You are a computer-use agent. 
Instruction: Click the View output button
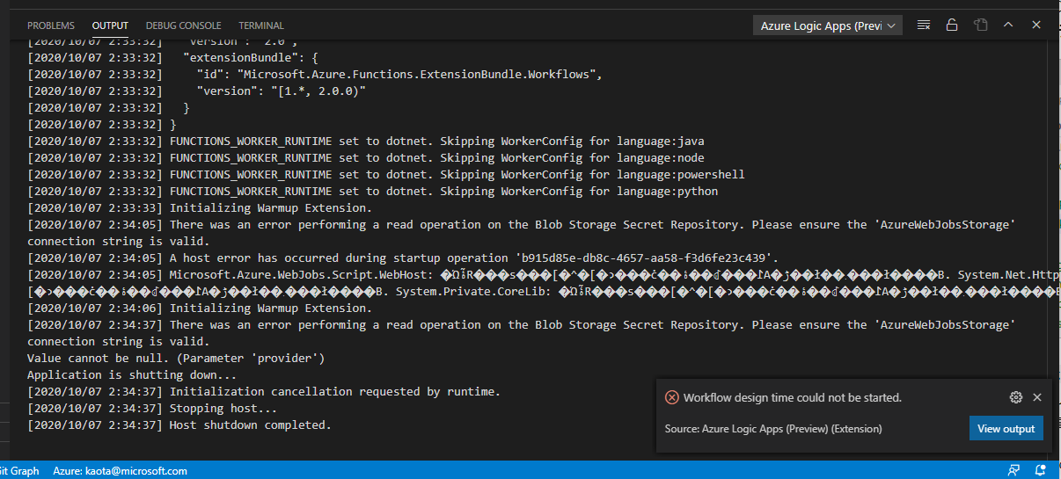(x=1006, y=429)
